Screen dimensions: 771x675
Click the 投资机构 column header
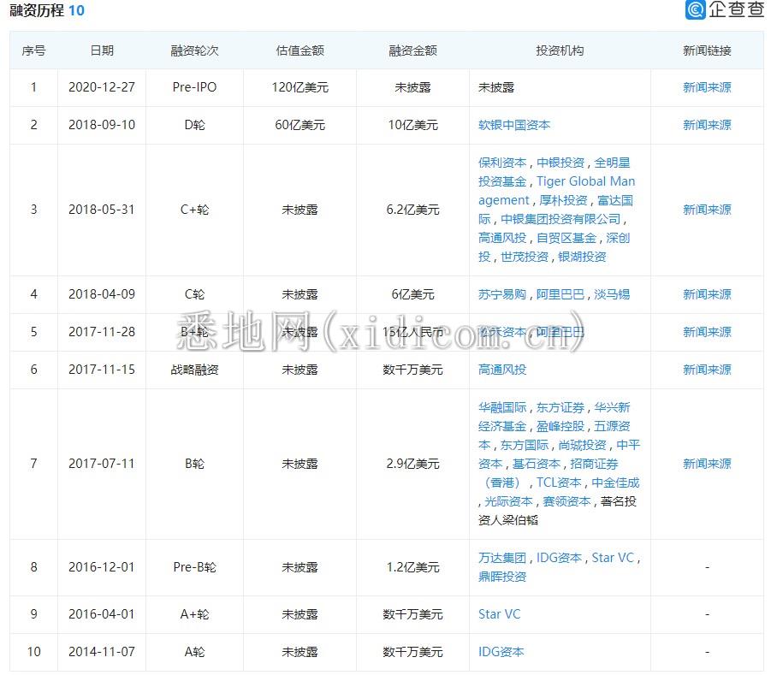point(560,50)
